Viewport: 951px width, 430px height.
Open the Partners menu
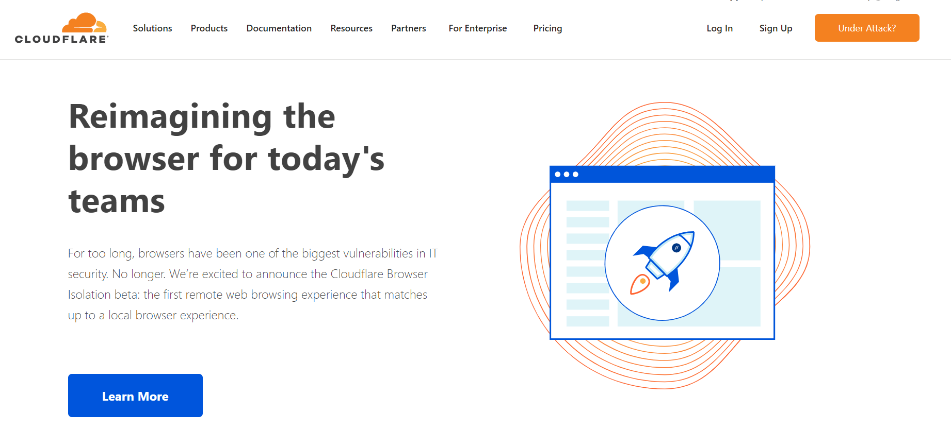tap(409, 28)
